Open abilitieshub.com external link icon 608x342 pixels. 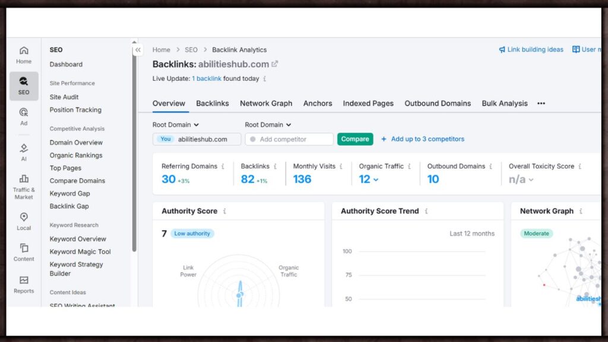tap(274, 64)
